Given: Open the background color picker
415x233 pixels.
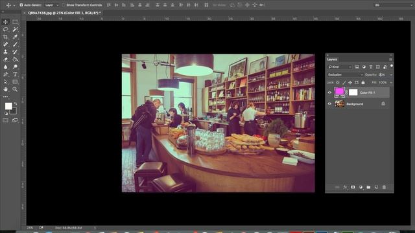Looking at the screenshot, I should point(14,112).
